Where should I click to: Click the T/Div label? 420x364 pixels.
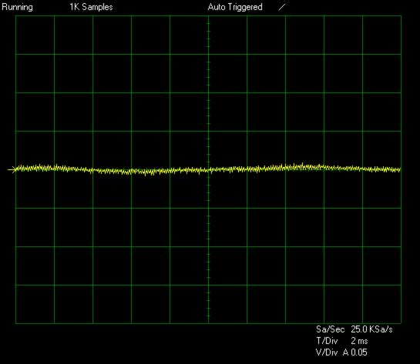click(x=327, y=341)
